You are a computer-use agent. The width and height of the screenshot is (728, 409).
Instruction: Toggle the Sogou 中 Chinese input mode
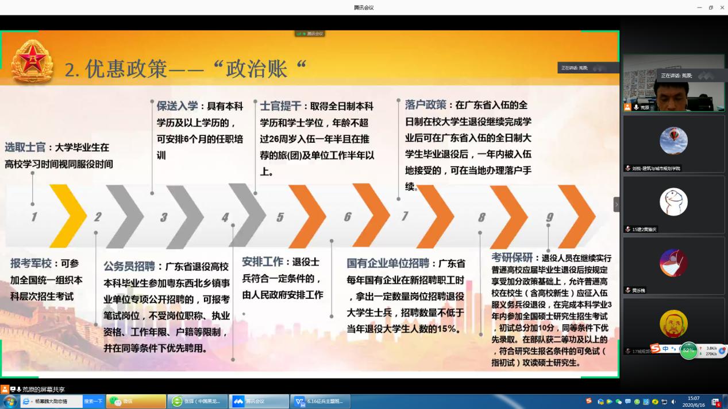665,349
